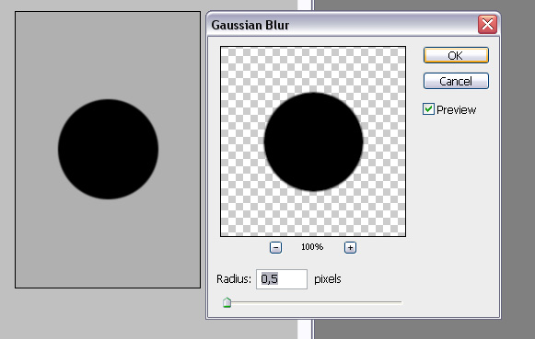
Task: Click the radius slider track
Action: pos(312,302)
